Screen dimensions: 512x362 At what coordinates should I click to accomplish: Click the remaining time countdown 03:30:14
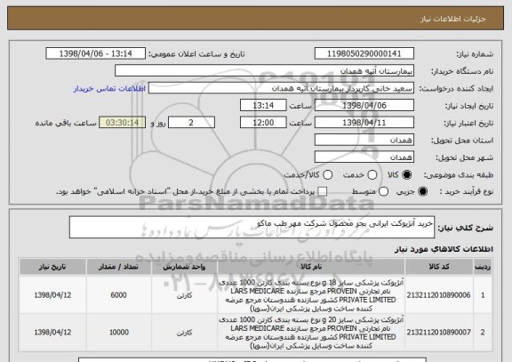[123, 123]
